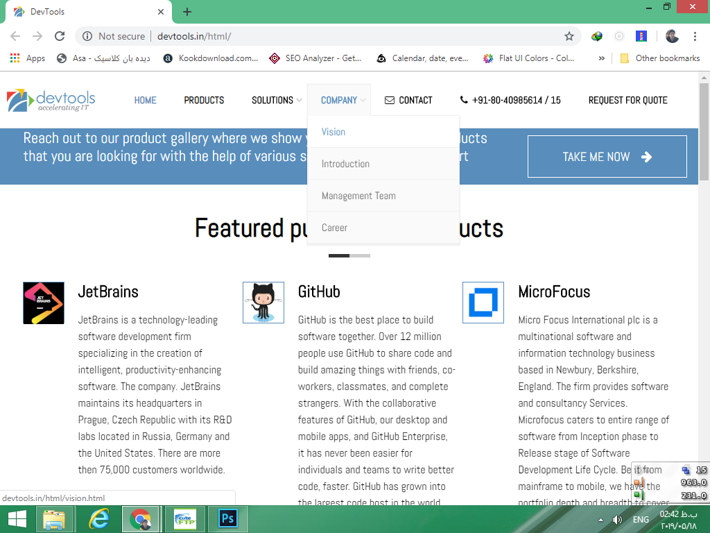Select Management Team from Company dropdown
This screenshot has width=710, height=533.
383,196
